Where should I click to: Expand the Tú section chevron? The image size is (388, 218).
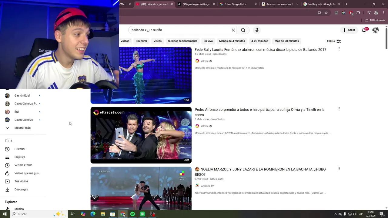coord(12,141)
